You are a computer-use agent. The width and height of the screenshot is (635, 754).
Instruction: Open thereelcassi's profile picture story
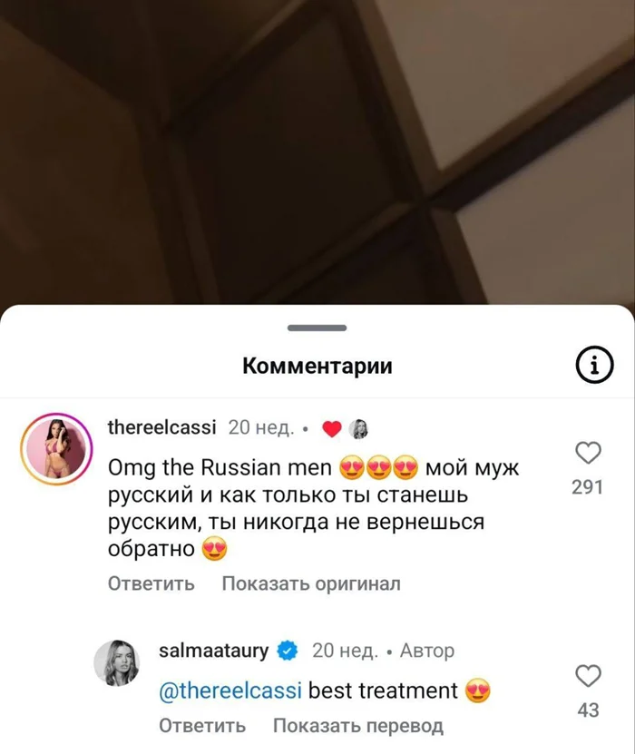(56, 448)
